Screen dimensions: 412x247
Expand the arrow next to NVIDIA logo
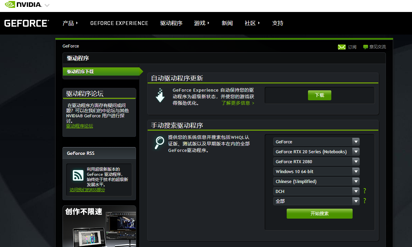47,5
